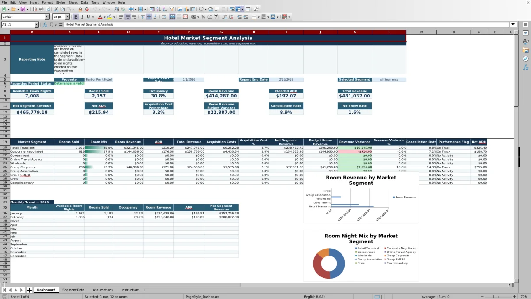Open the sidebar Gallery panel icon
Image resolution: width=531 pixels, height=299 pixels.
[526, 50]
